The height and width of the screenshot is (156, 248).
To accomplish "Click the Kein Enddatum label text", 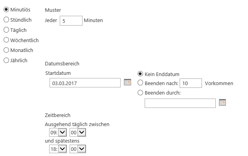I will [x=162, y=74].
